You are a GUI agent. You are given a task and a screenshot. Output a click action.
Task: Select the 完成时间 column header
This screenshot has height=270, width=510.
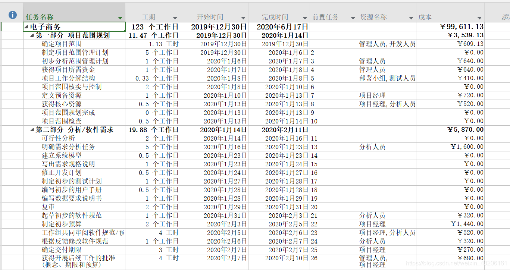point(279,12)
